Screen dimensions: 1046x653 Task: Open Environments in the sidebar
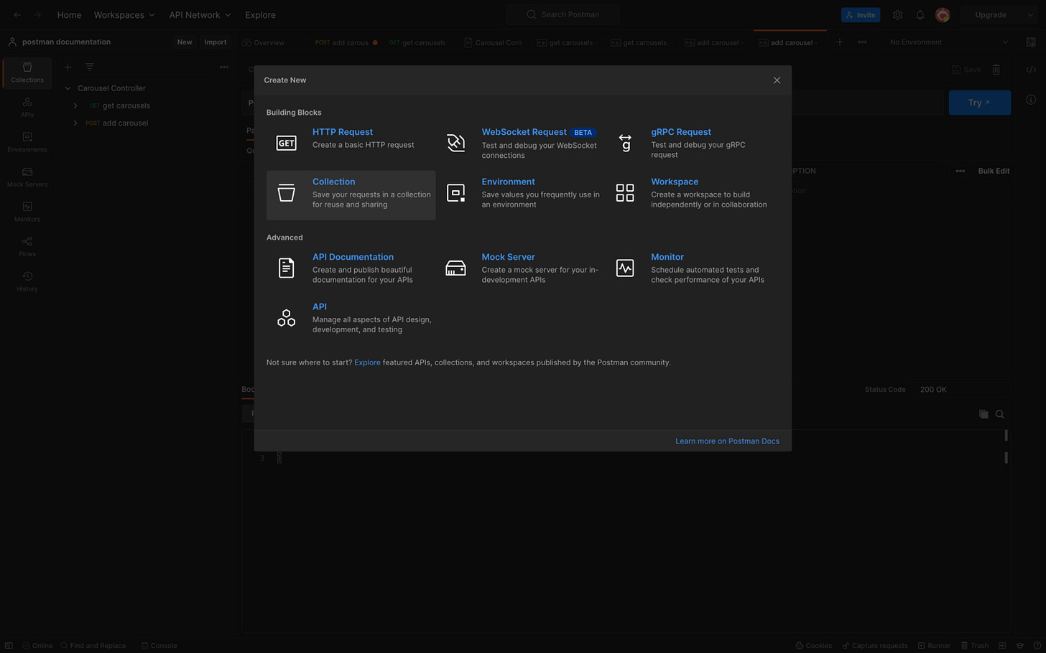27,142
